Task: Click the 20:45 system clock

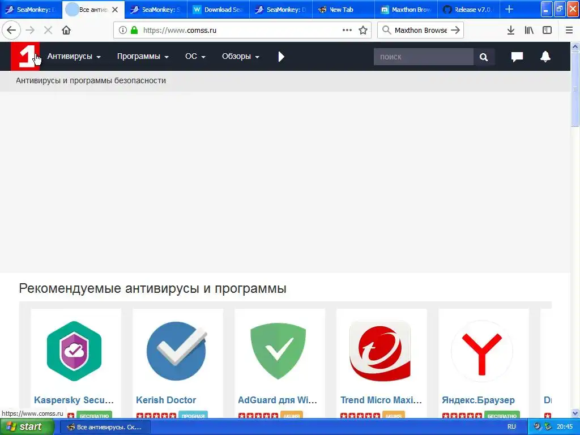Action: click(565, 427)
